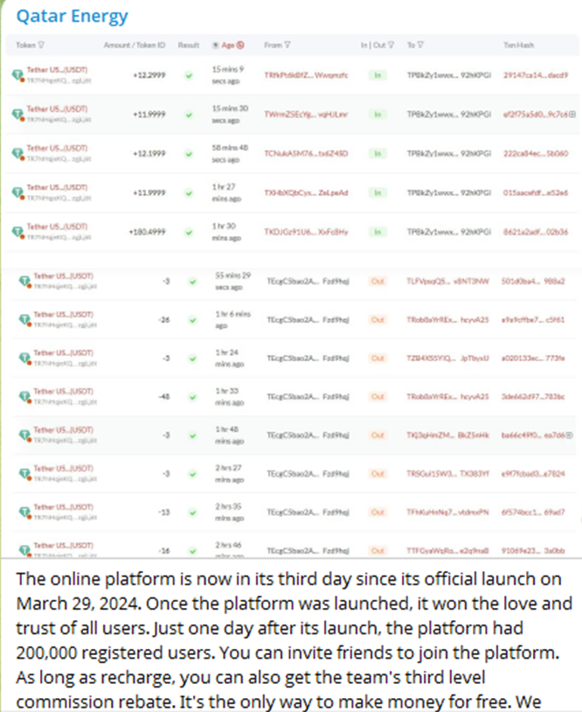Viewport: 582px width, 712px height.
Task: Open the To column filter
Action: pos(420,45)
